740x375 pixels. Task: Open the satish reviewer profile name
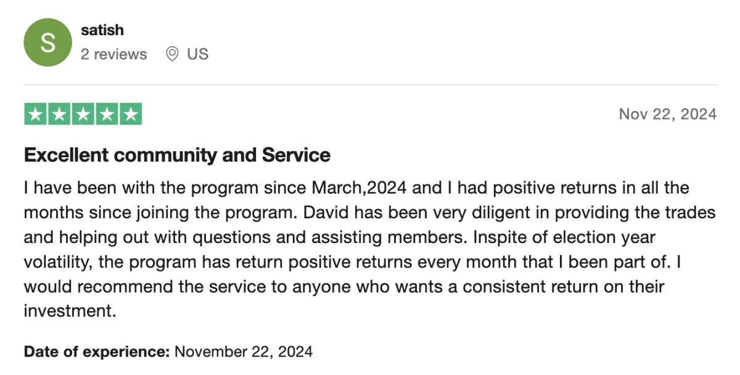[x=102, y=30]
